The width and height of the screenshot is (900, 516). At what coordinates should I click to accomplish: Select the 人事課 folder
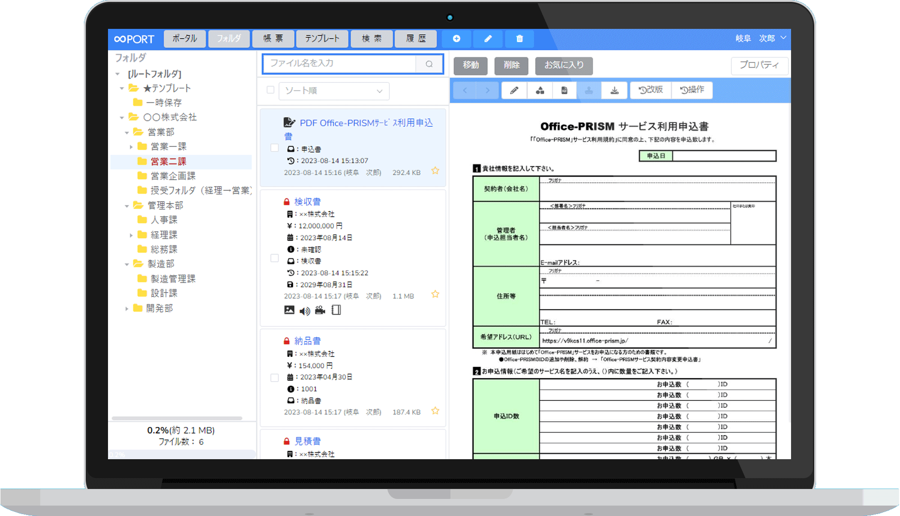[164, 220]
